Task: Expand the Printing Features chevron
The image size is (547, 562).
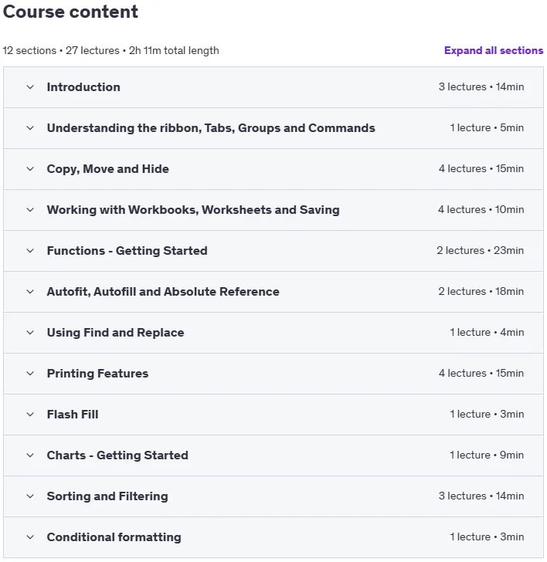Action: click(30, 374)
